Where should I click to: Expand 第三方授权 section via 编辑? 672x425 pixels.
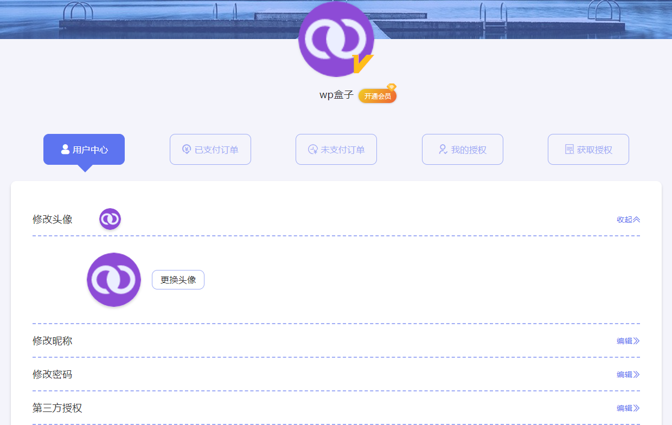628,408
